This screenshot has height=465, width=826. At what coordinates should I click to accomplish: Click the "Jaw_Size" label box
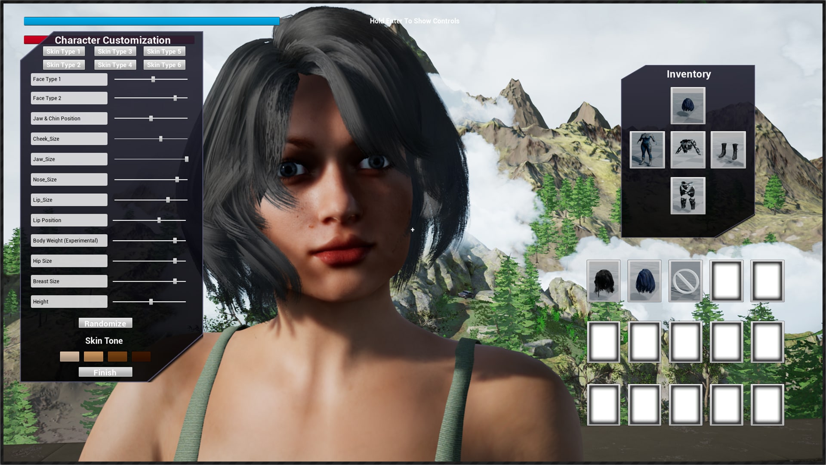(69, 159)
